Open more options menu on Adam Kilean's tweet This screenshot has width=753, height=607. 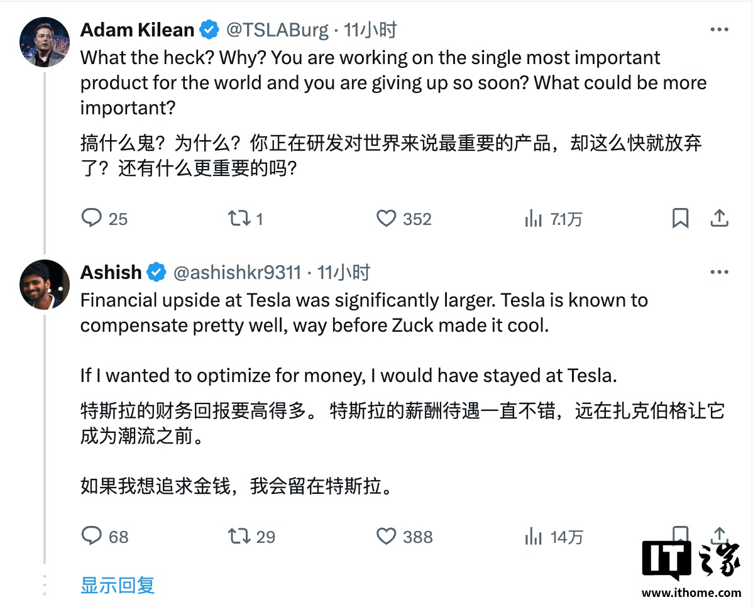click(719, 29)
